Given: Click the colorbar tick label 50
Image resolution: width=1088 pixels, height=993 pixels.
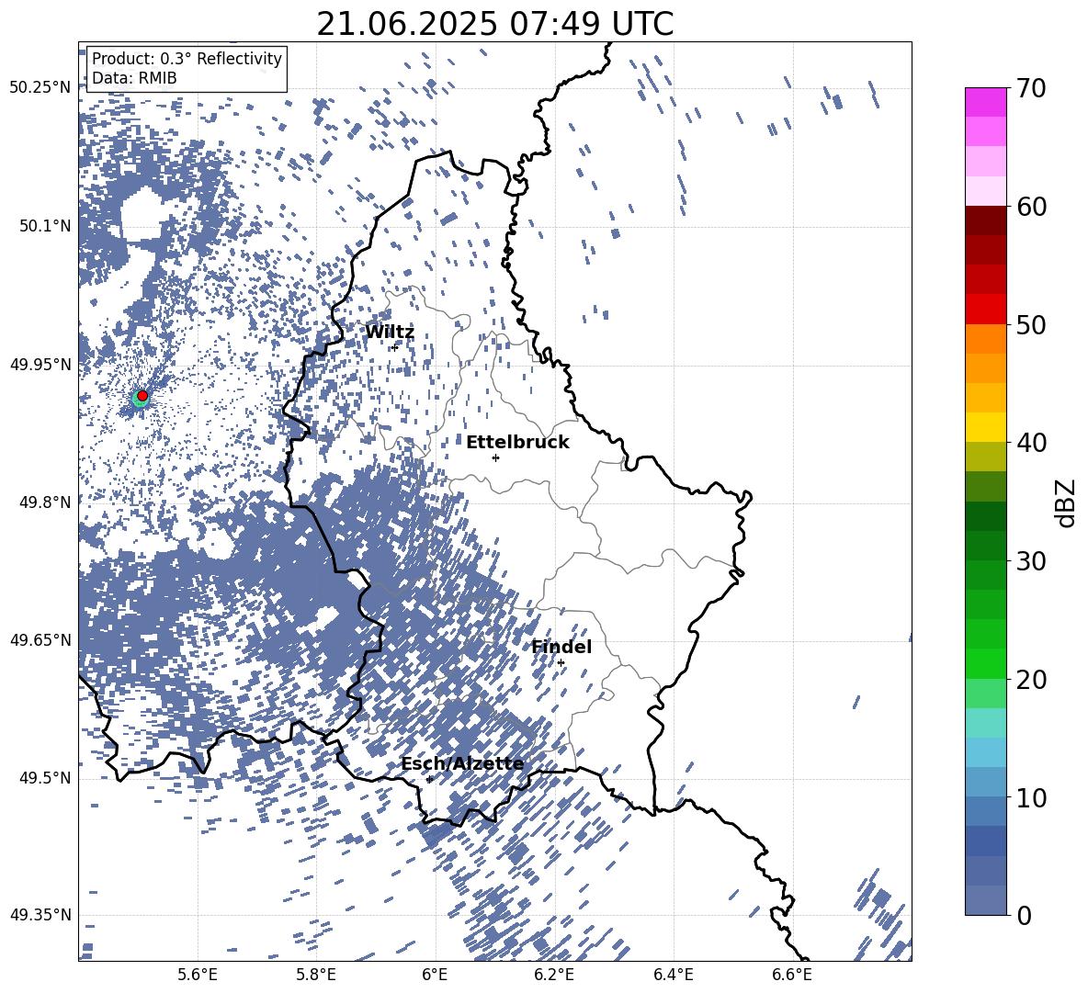Looking at the screenshot, I should click(1032, 325).
